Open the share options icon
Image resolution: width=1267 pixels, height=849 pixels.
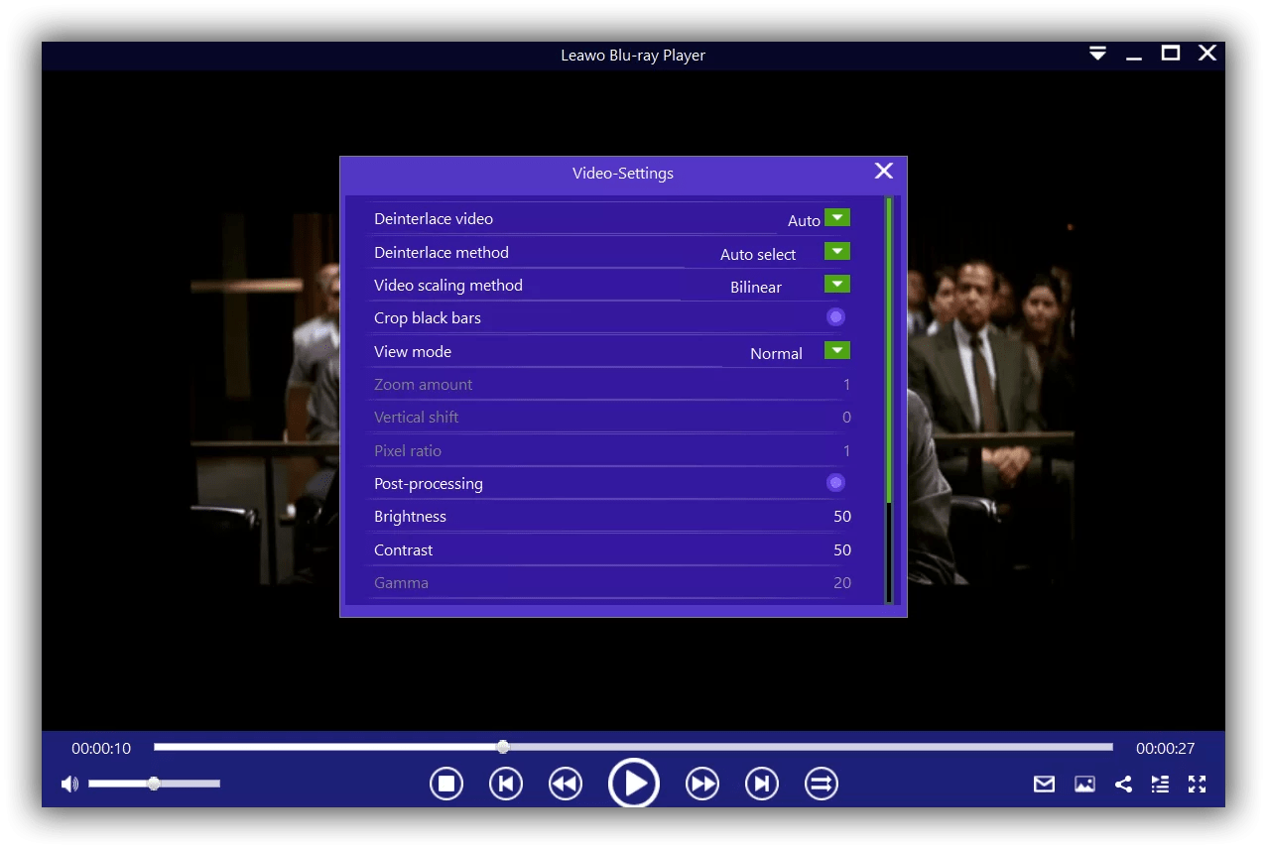(1122, 784)
